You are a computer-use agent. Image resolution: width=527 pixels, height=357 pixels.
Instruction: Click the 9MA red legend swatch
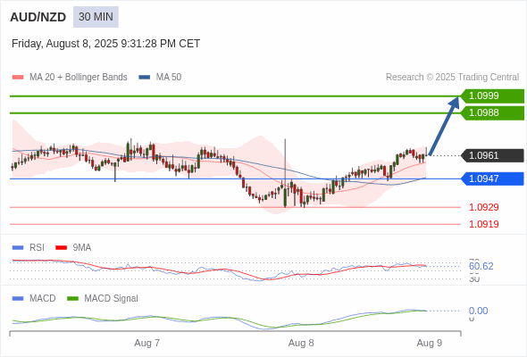coord(61,248)
